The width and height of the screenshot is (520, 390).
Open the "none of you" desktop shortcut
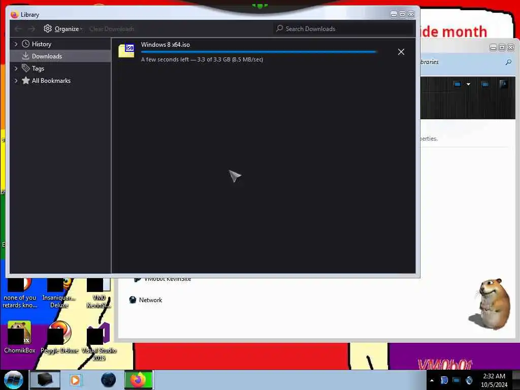(20, 294)
